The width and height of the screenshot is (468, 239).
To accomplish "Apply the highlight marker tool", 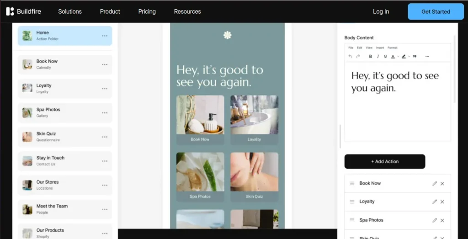I will (404, 56).
